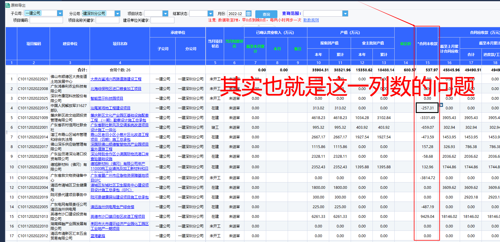The height and width of the screenshot is (242, 500).
Task: Select the project code C1011202022012
Action: point(33,236)
